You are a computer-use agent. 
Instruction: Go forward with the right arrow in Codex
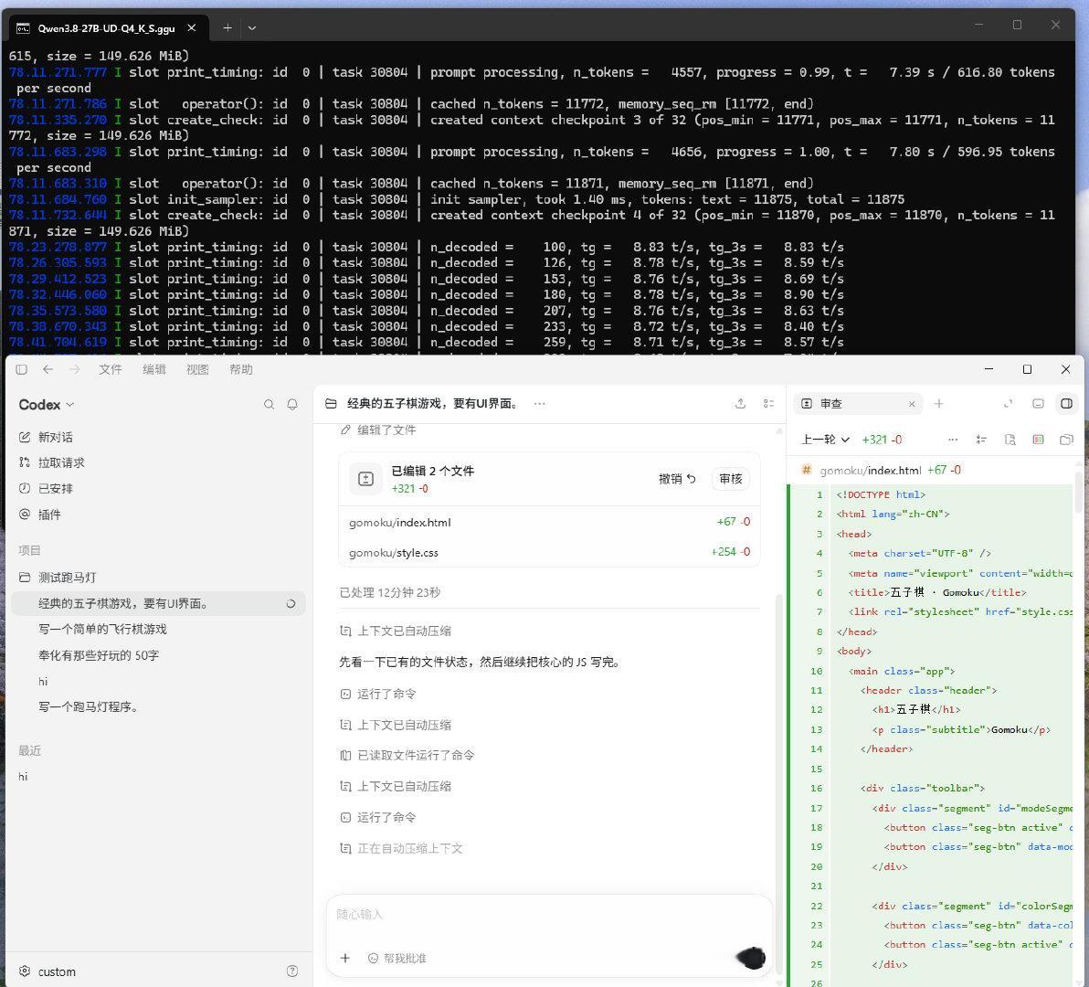(x=74, y=369)
